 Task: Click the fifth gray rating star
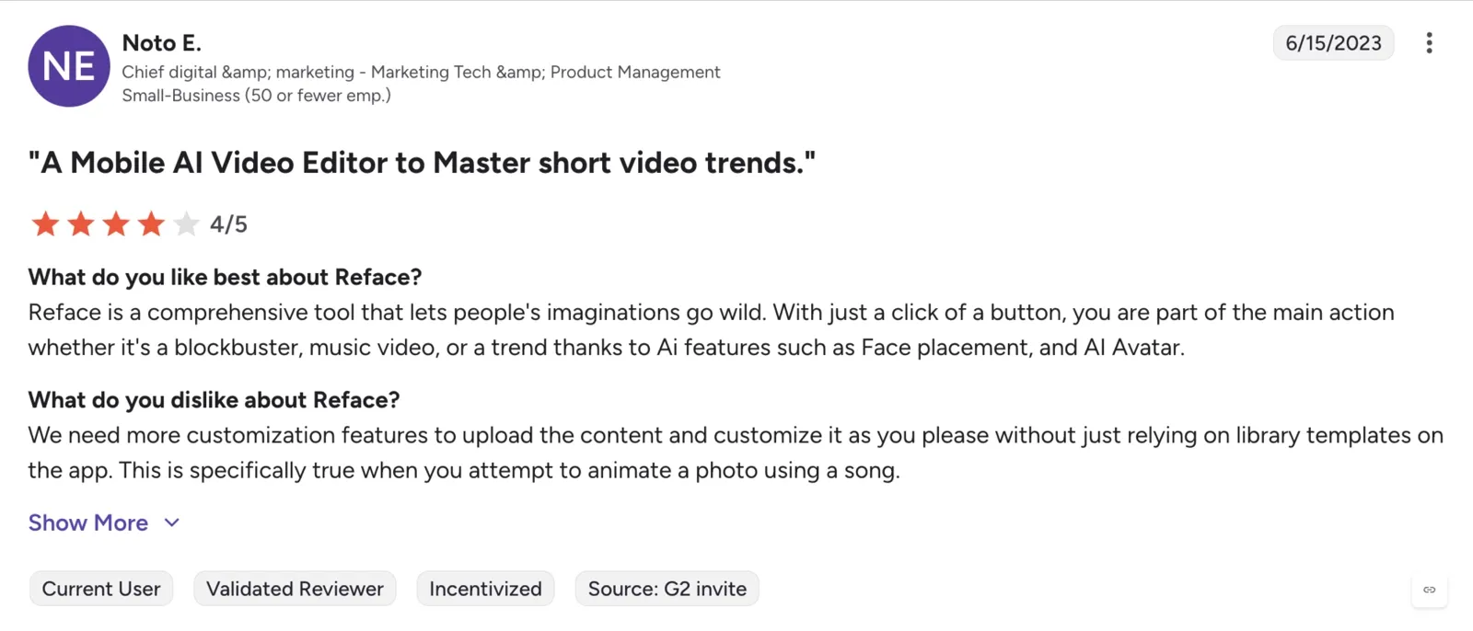tap(186, 224)
